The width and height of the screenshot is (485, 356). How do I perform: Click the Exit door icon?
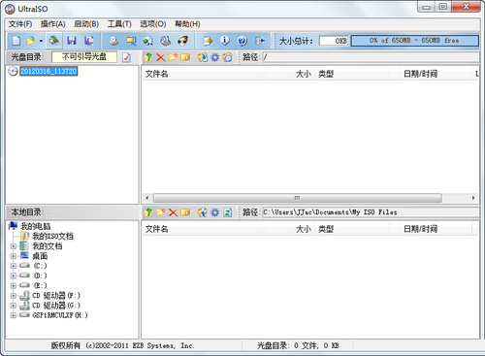click(x=260, y=41)
